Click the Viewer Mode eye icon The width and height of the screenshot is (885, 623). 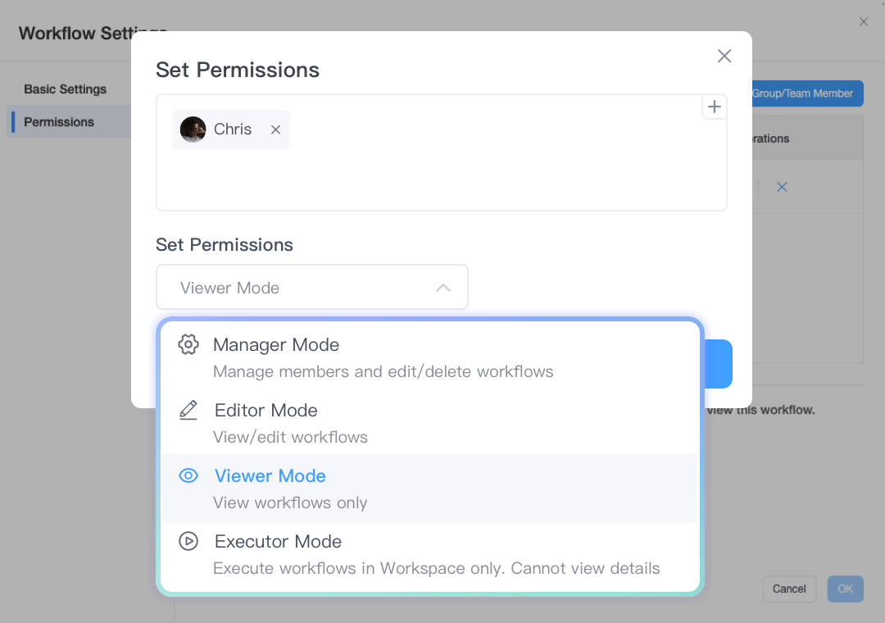tap(188, 475)
